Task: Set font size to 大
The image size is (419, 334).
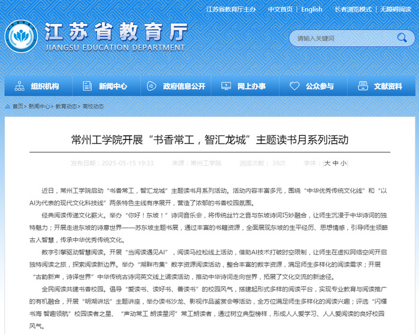Action: point(327,163)
